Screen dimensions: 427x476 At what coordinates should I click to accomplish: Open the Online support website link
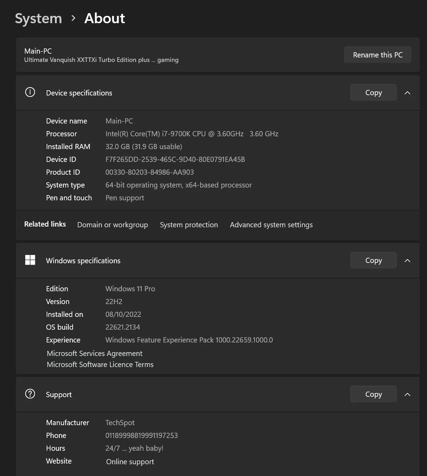click(x=130, y=462)
